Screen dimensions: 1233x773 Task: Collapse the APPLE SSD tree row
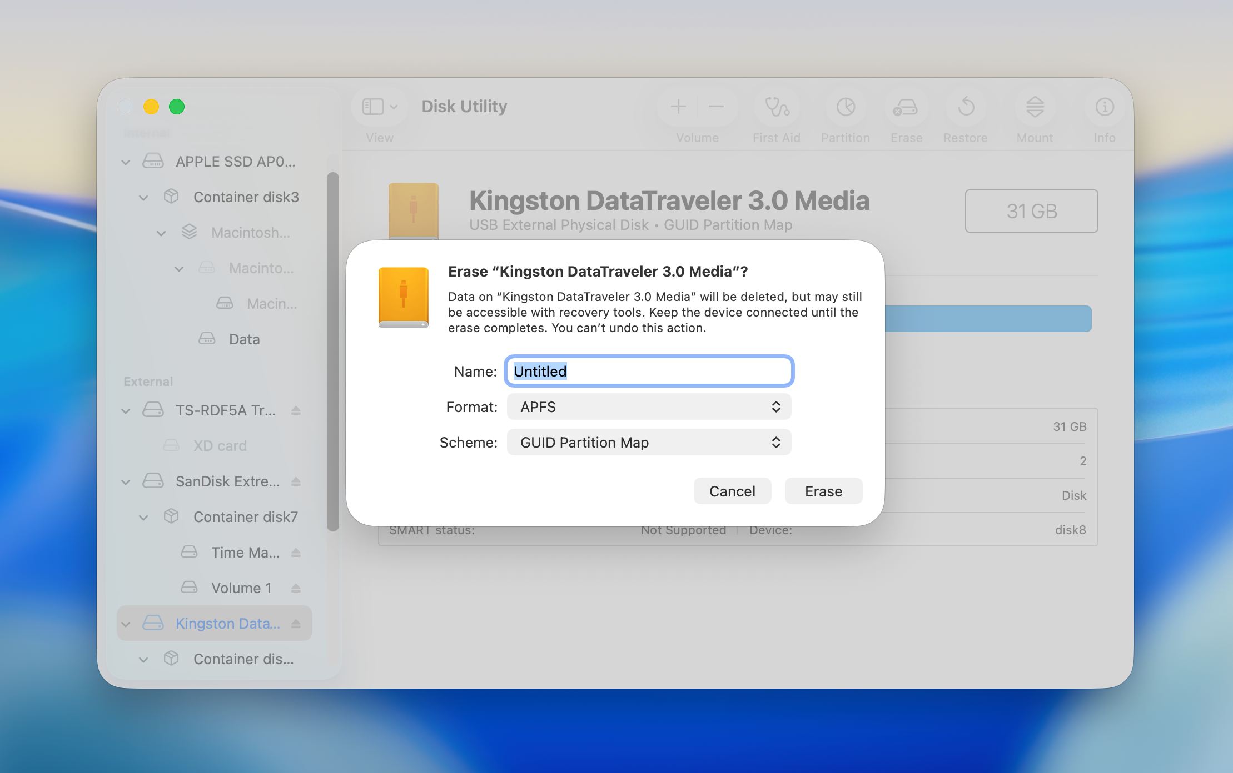[x=126, y=162]
